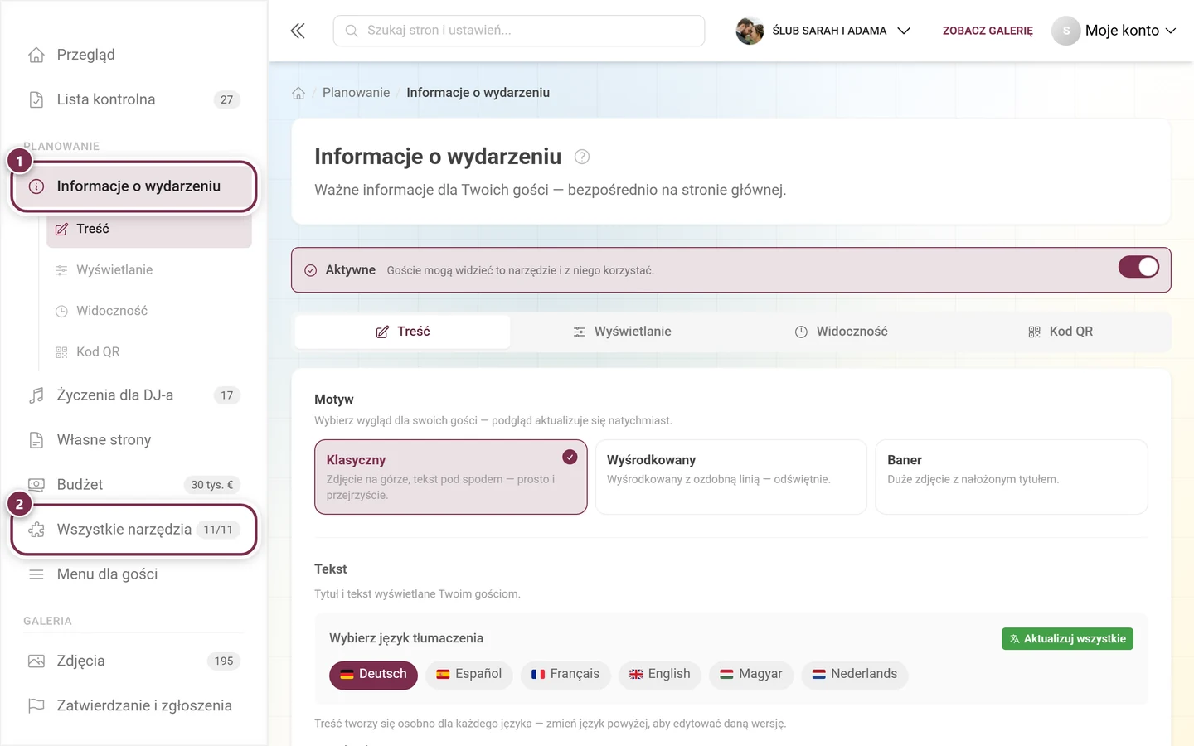Image resolution: width=1194 pixels, height=746 pixels.
Task: Open Kod QR in the sidebar submenu
Action: point(149,352)
